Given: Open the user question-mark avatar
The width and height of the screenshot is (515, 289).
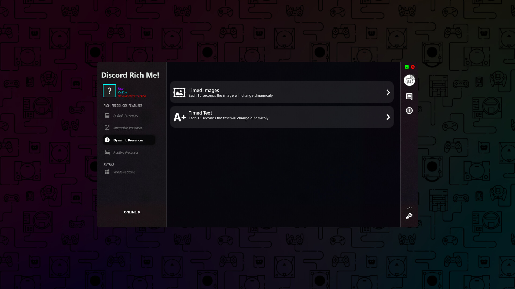Looking at the screenshot, I should [x=109, y=91].
